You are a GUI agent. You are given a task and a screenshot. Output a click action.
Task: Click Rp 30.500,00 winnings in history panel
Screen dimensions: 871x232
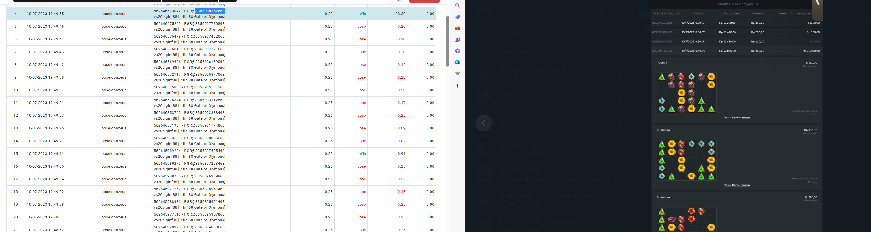tap(811, 51)
